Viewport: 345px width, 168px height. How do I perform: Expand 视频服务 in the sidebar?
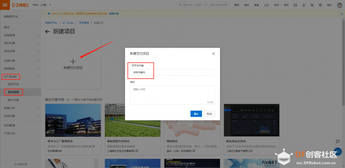click(20, 68)
